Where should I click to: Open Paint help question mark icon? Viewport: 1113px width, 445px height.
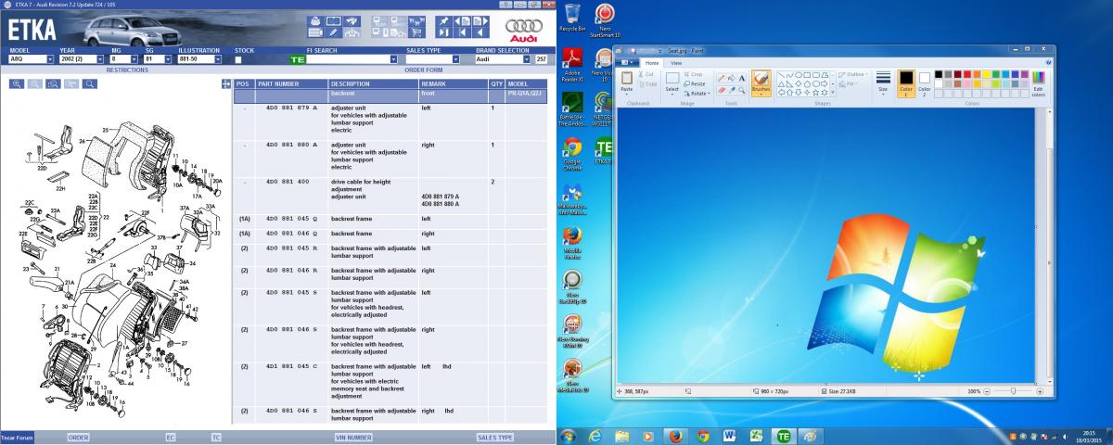1048,62
